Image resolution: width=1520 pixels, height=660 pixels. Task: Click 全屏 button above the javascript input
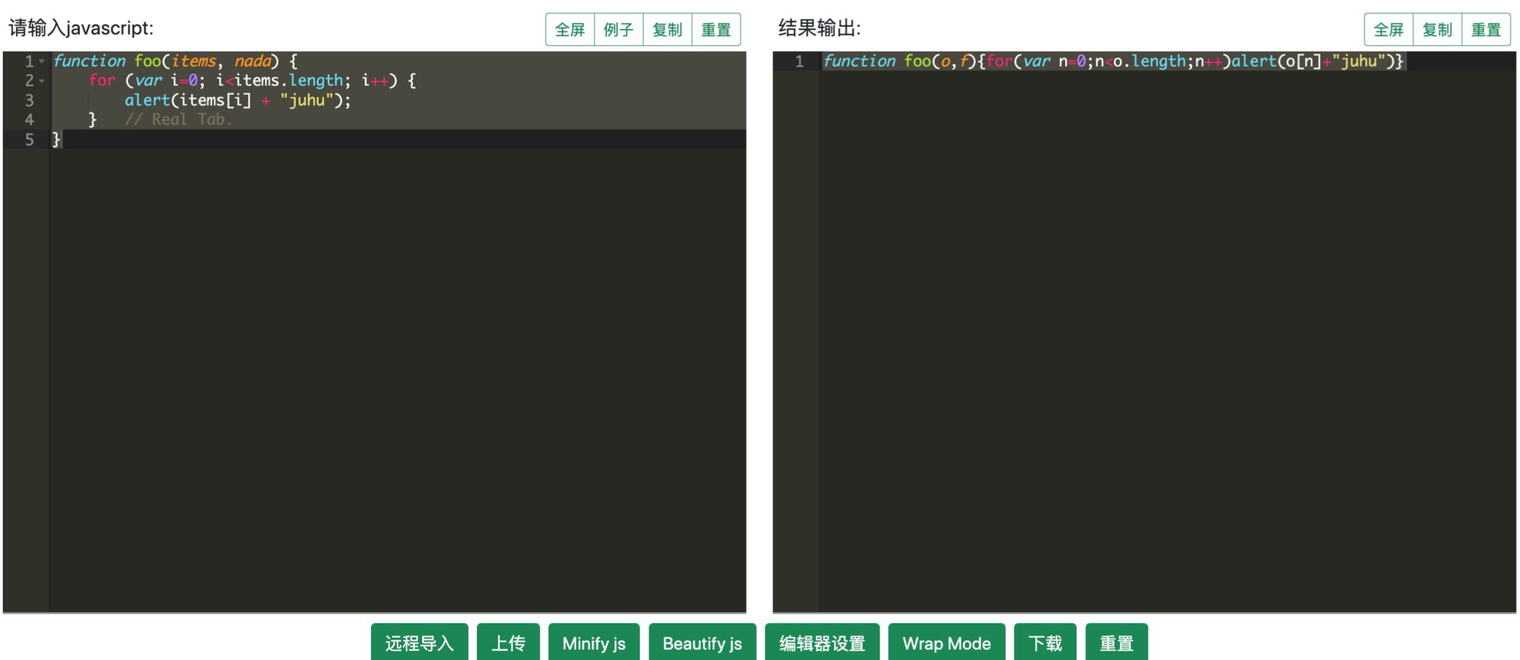coord(570,30)
